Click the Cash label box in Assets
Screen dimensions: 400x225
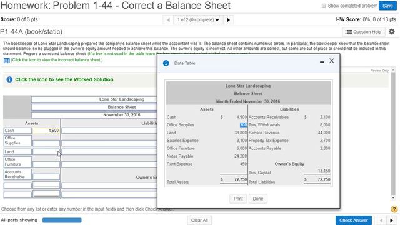[17, 131]
